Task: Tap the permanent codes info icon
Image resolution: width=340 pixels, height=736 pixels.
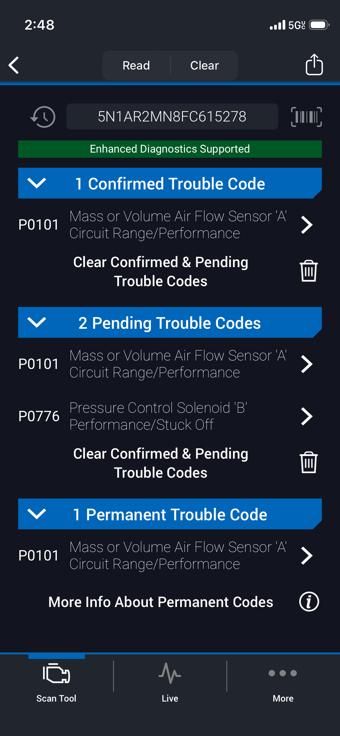Action: coord(309,602)
